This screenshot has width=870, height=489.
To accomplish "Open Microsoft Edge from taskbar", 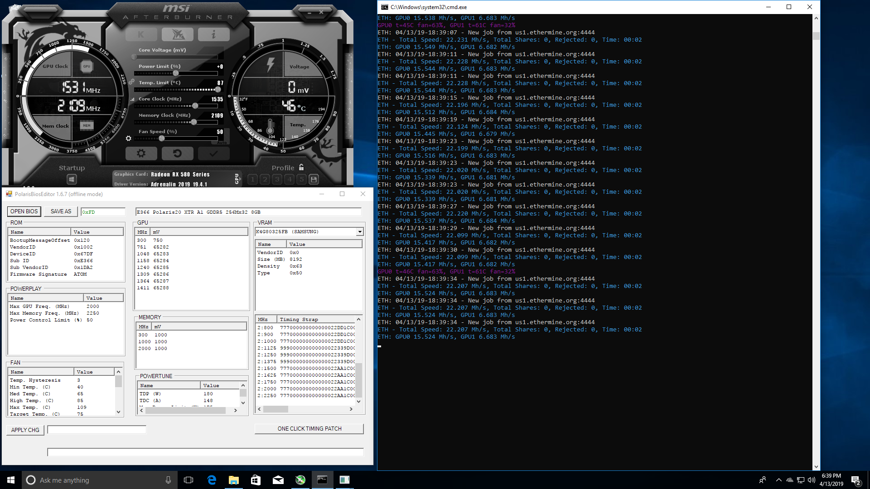I will pos(212,480).
